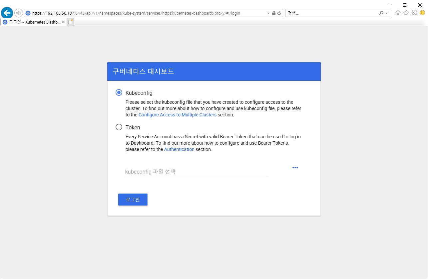Open the Authentication section link
This screenshot has height=279, width=428.
[x=179, y=149]
